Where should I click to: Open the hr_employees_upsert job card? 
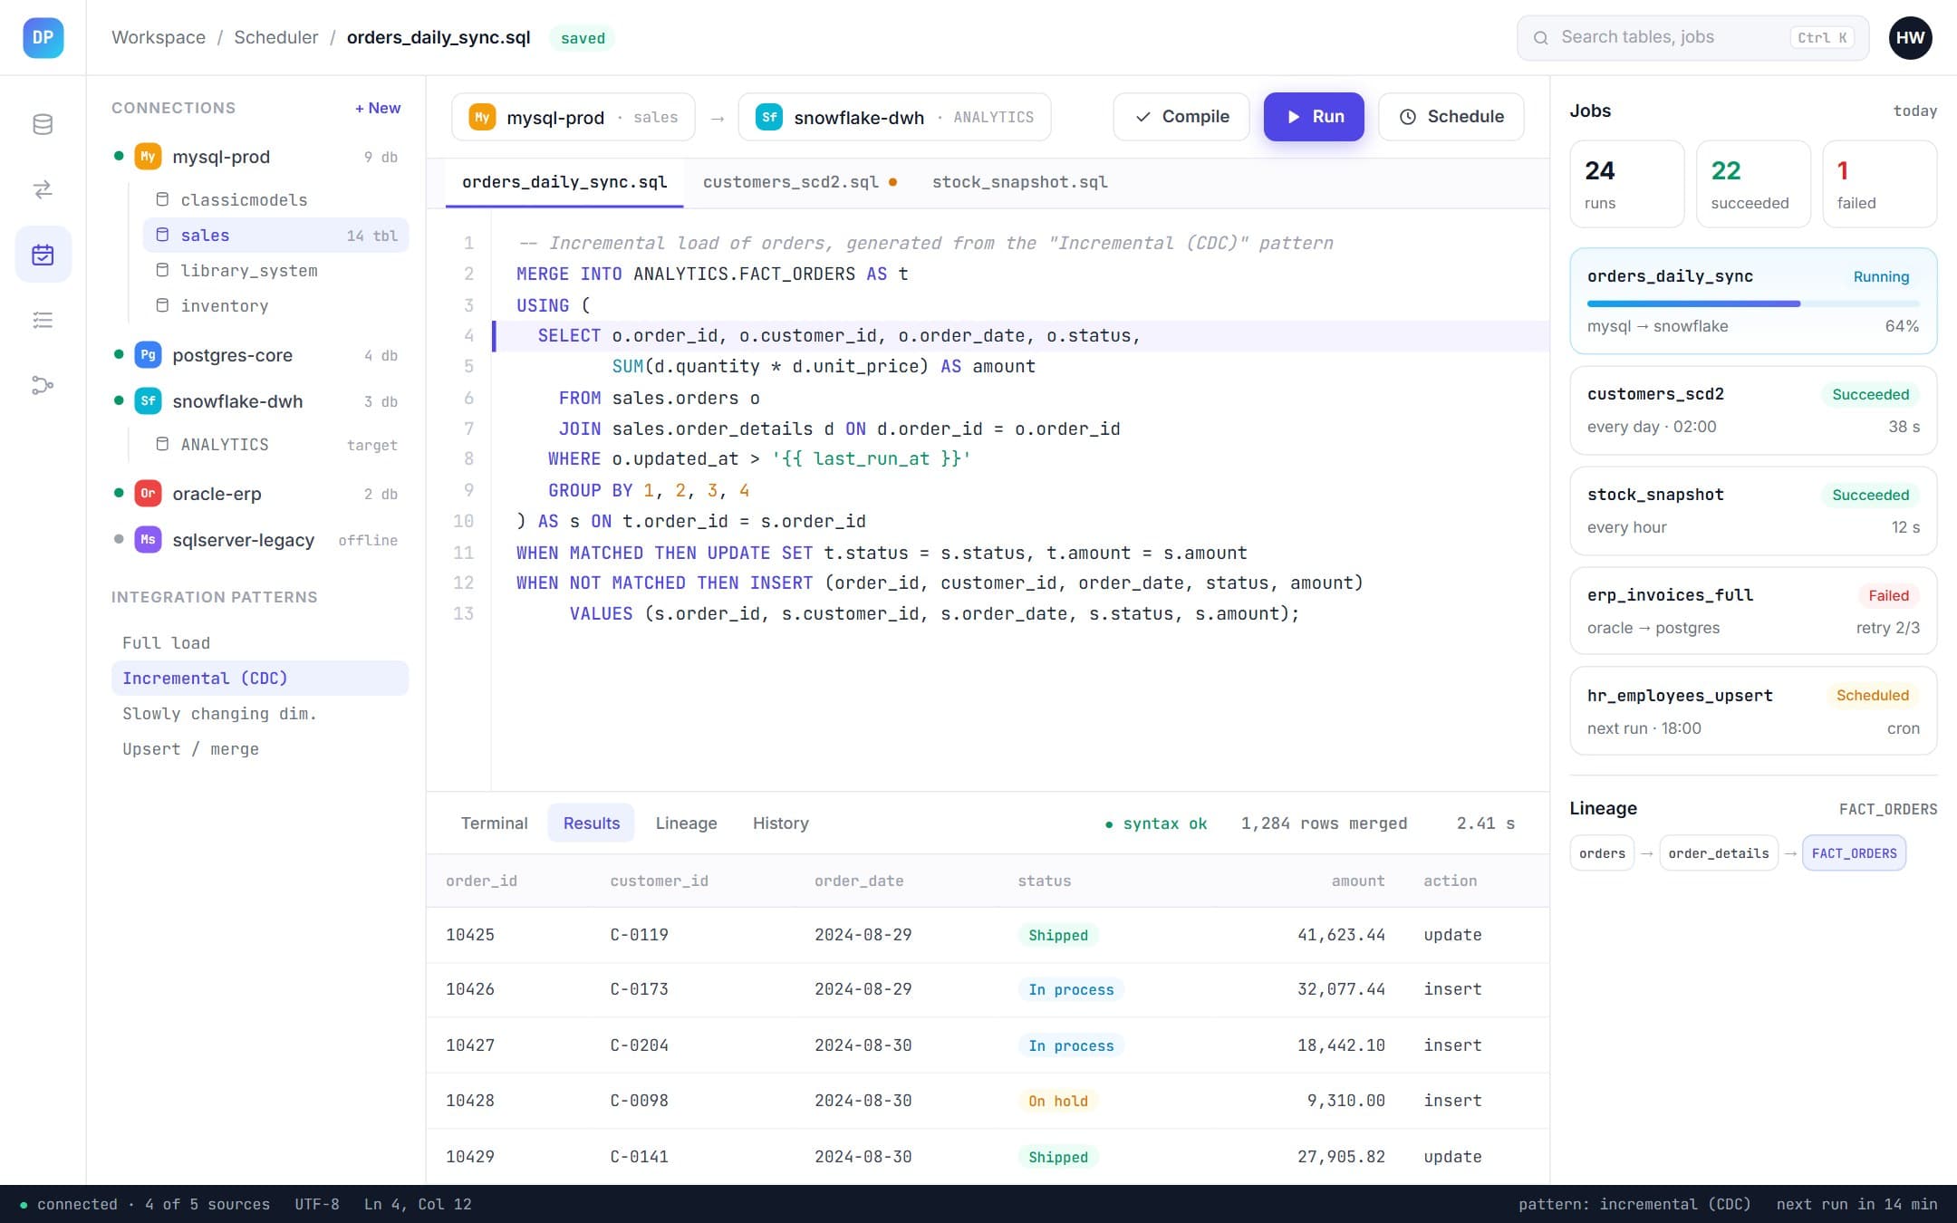tap(1752, 711)
